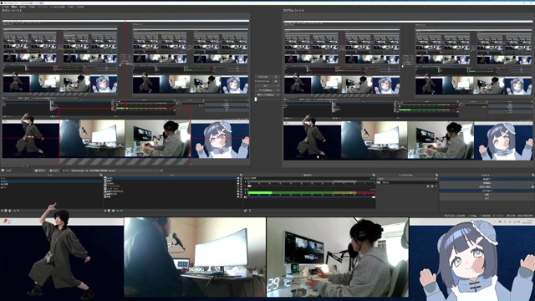Screen dimensions: 535x301
Task: Add a new scene with plus icon
Action: (2, 211)
